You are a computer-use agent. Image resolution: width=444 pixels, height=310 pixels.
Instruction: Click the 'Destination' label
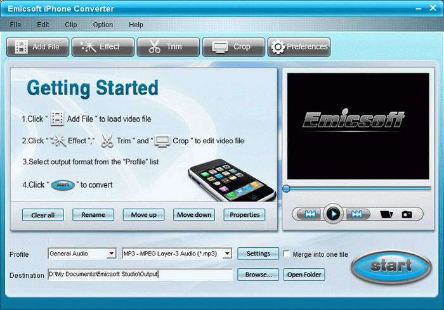[x=27, y=275]
